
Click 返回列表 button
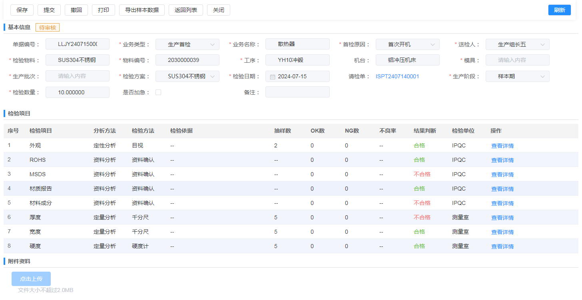(186, 10)
